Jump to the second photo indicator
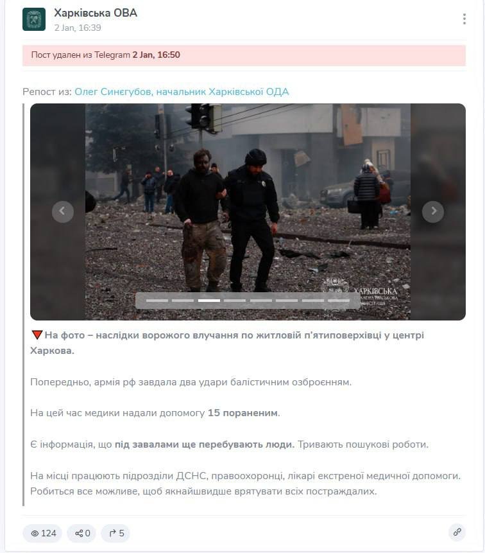Screen dimensions: 485x553 [183, 301]
